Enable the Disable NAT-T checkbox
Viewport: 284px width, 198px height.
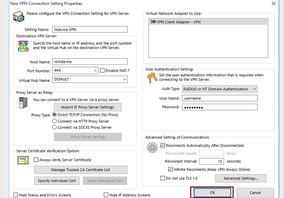(x=102, y=71)
